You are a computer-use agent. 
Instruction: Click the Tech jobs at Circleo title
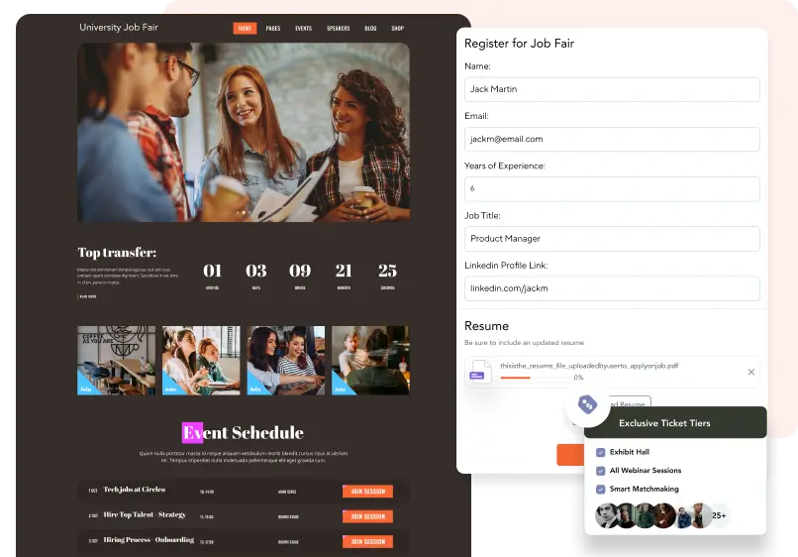click(135, 490)
